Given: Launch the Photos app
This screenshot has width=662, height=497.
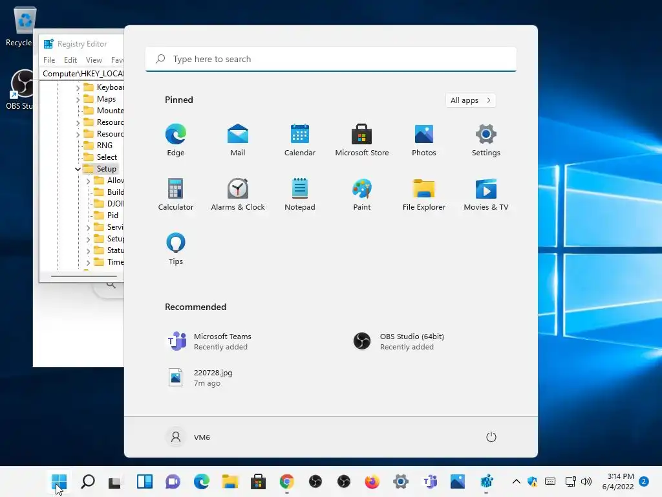Looking at the screenshot, I should (424, 140).
